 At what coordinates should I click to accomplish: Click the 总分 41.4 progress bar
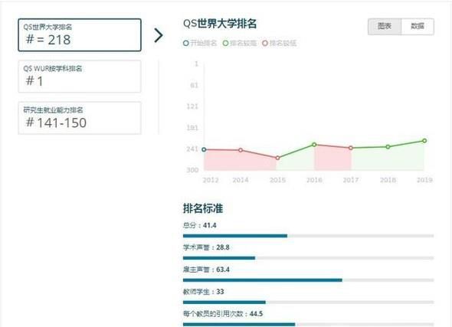[x=309, y=236]
